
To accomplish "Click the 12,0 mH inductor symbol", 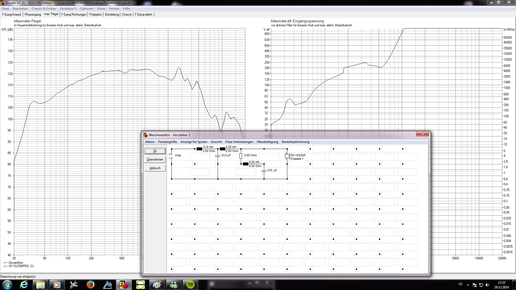I will [199, 149].
